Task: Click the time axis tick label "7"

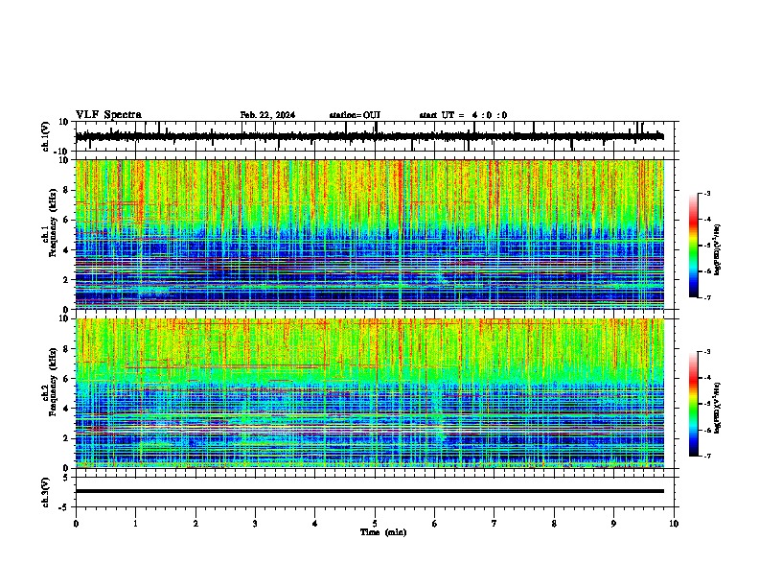Action: coord(494,524)
